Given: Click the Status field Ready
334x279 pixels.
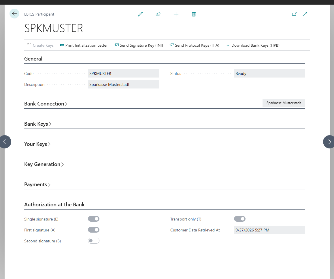Looking at the screenshot, I should 269,73.
